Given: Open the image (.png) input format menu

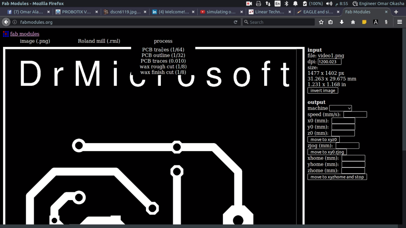Looking at the screenshot, I should click(35, 41).
